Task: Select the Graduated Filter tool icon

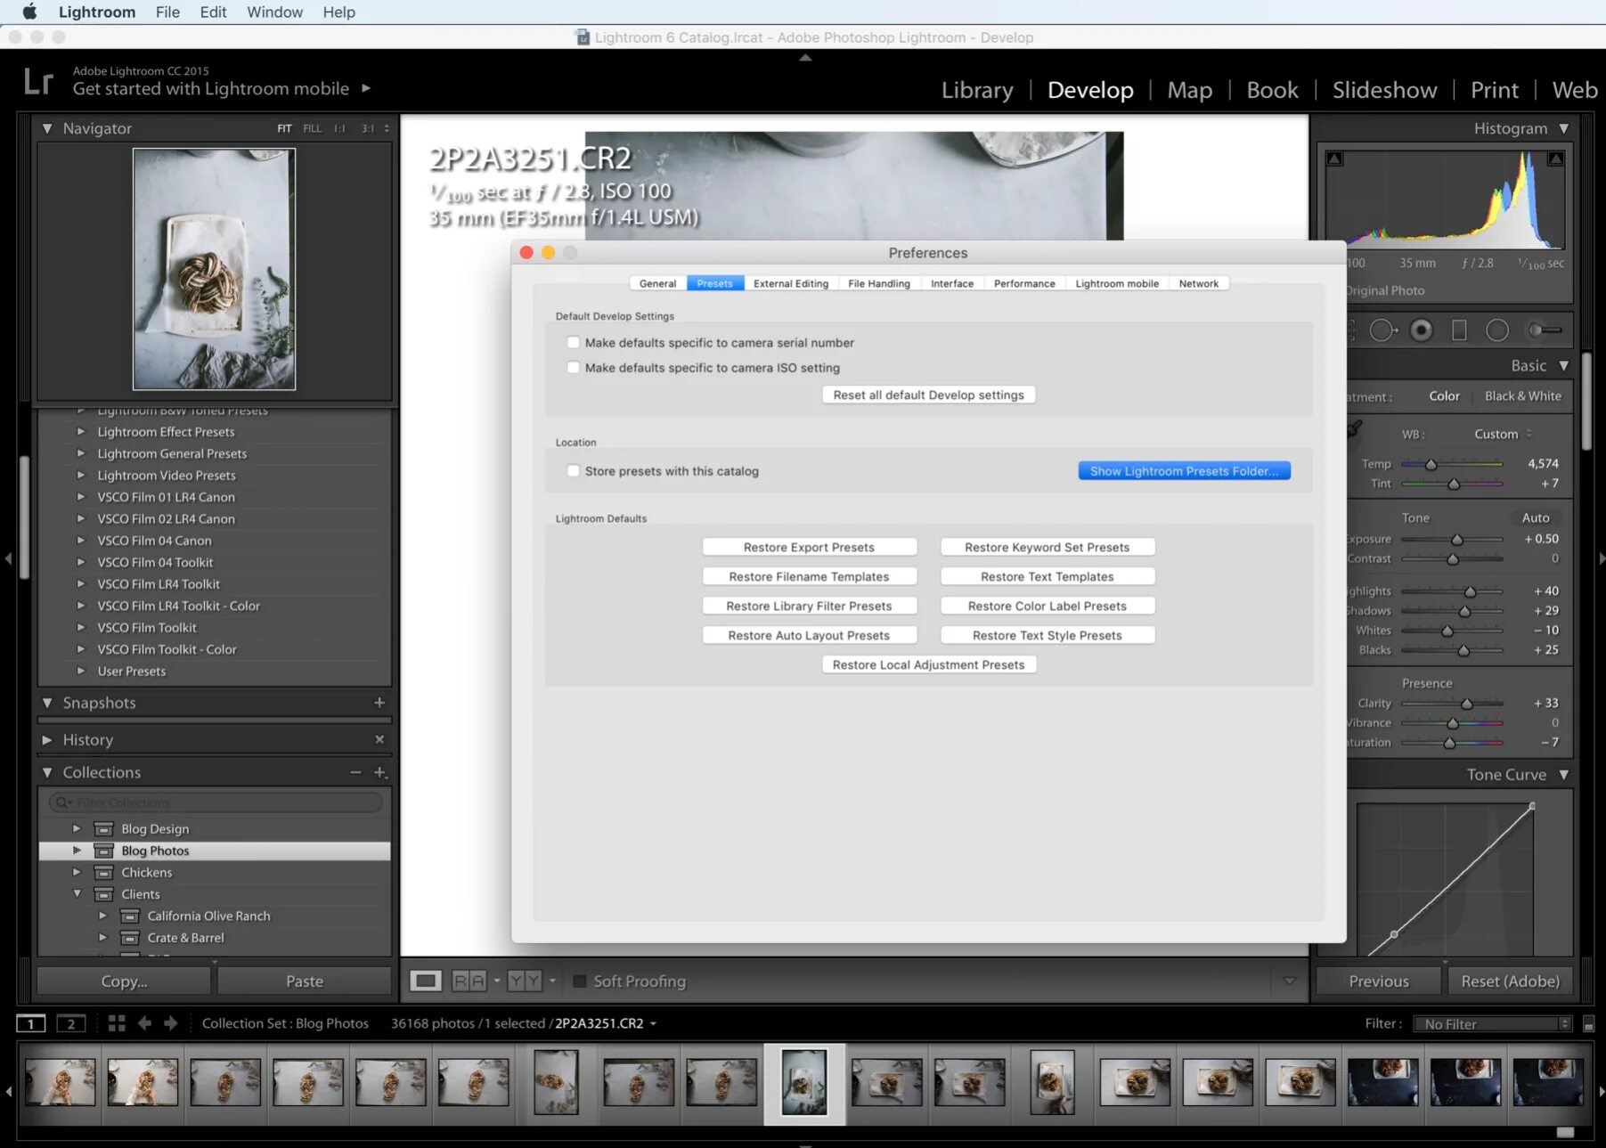Action: 1459,330
